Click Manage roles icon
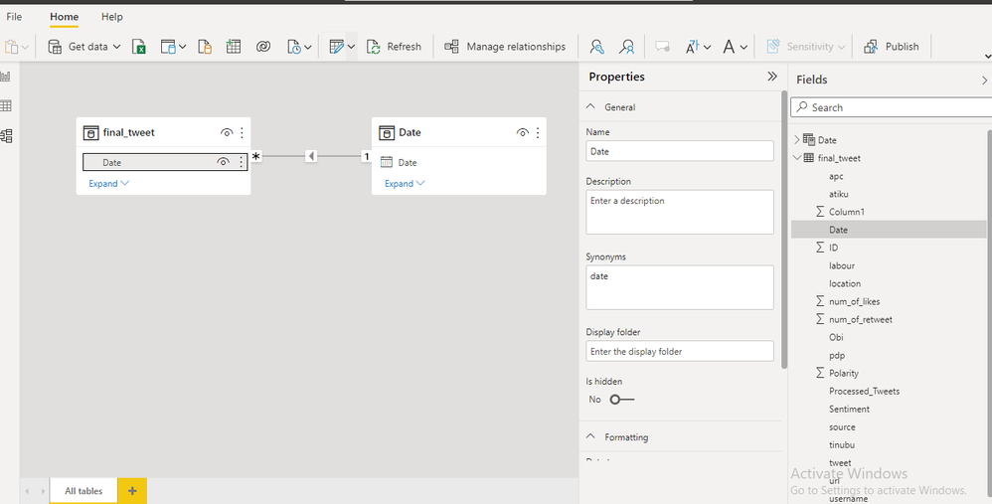992x504 pixels. (x=596, y=47)
